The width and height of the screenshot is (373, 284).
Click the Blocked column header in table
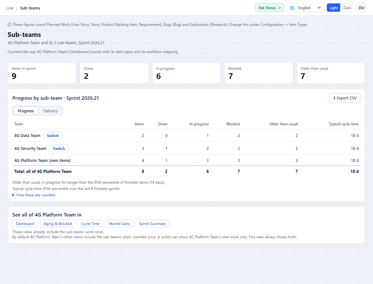tap(233, 124)
